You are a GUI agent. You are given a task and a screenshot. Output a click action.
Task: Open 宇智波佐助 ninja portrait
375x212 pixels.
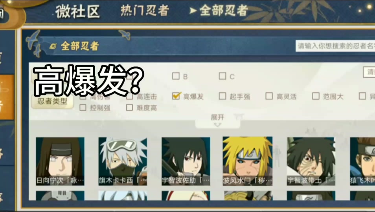coord(186,161)
